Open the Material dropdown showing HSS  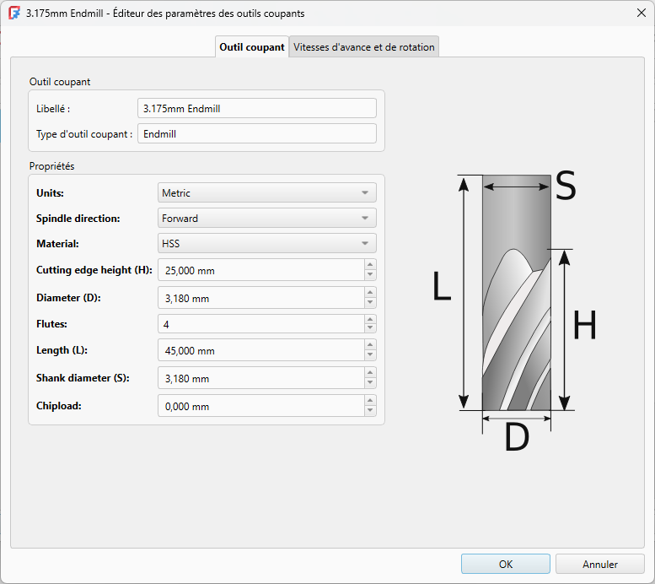click(x=267, y=243)
